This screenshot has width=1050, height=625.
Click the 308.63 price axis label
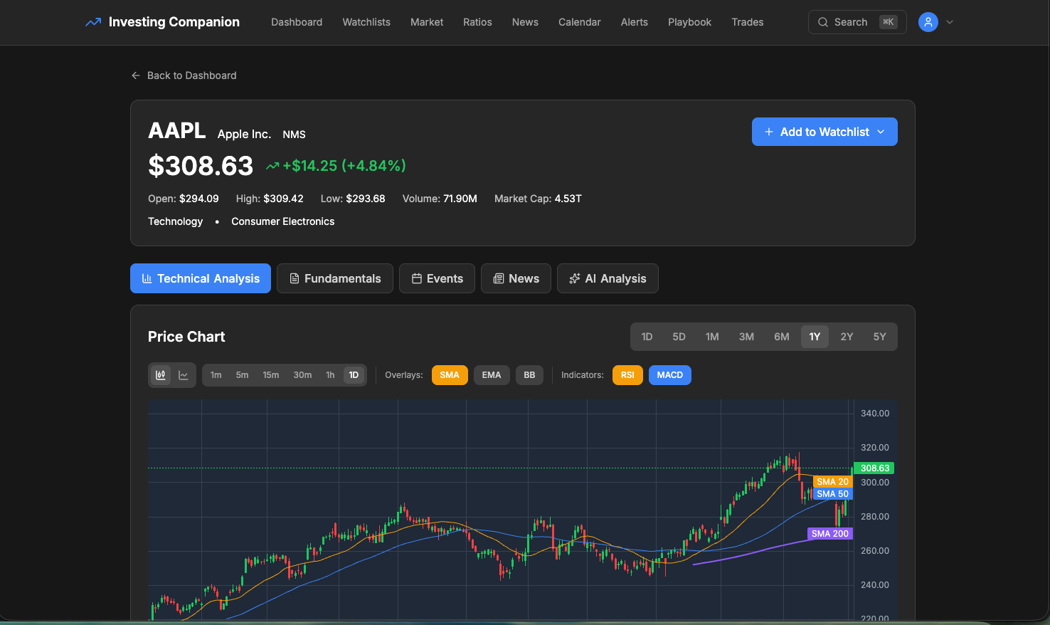pyautogui.click(x=875, y=468)
